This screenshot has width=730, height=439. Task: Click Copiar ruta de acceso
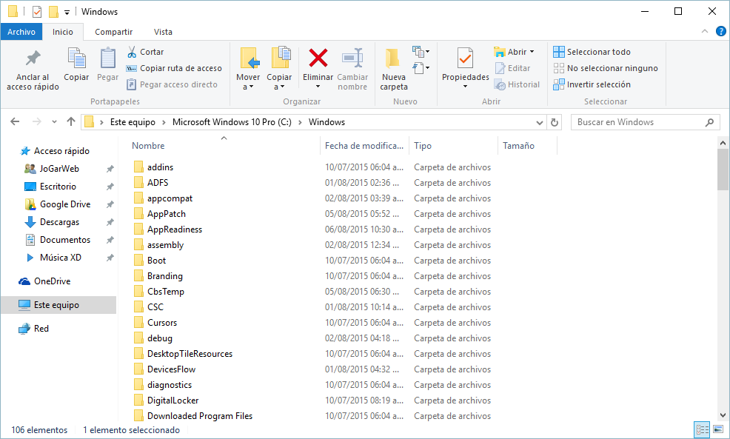tap(175, 68)
